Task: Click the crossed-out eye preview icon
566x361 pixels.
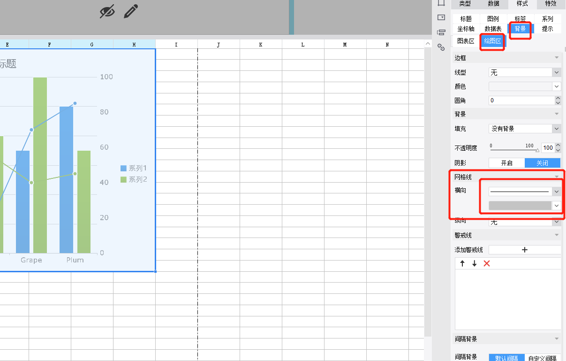Action: click(107, 11)
